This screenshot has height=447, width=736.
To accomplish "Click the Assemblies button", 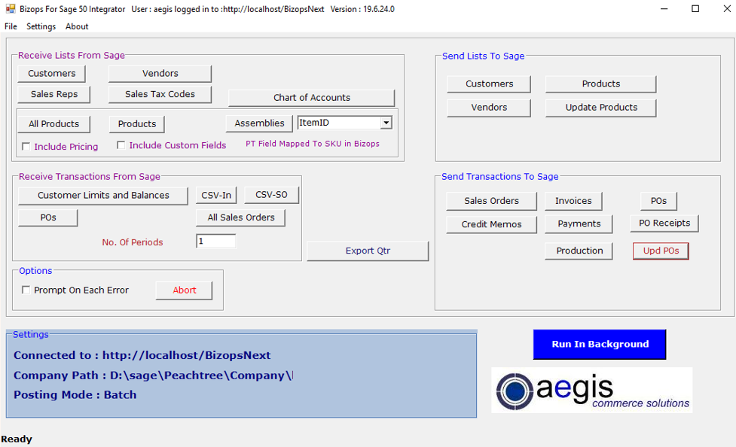I will pos(259,123).
